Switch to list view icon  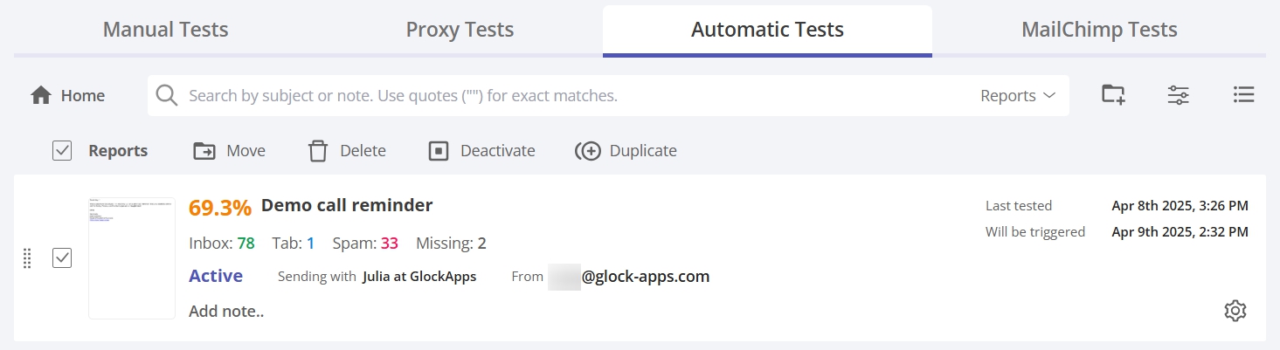coord(1243,95)
